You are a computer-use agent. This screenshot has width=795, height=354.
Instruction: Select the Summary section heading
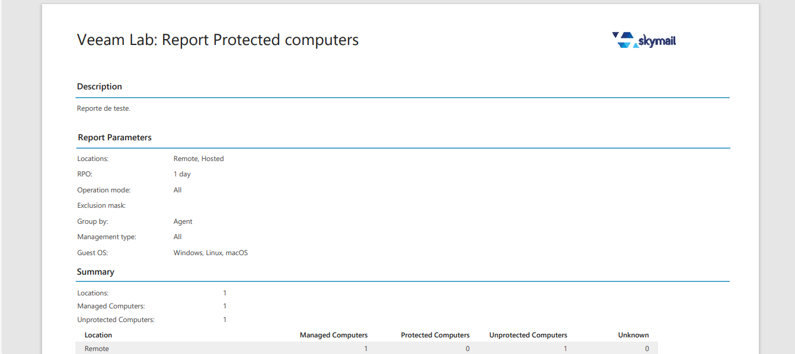pos(95,272)
